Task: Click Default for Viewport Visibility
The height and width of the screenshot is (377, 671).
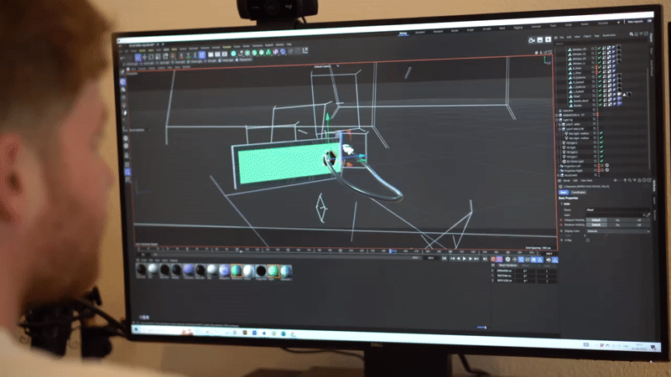Action: point(596,220)
